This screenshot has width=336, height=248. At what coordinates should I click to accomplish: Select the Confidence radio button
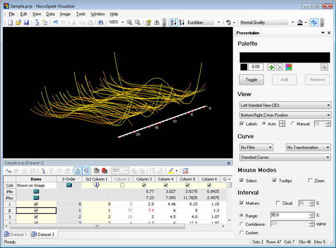241,224
